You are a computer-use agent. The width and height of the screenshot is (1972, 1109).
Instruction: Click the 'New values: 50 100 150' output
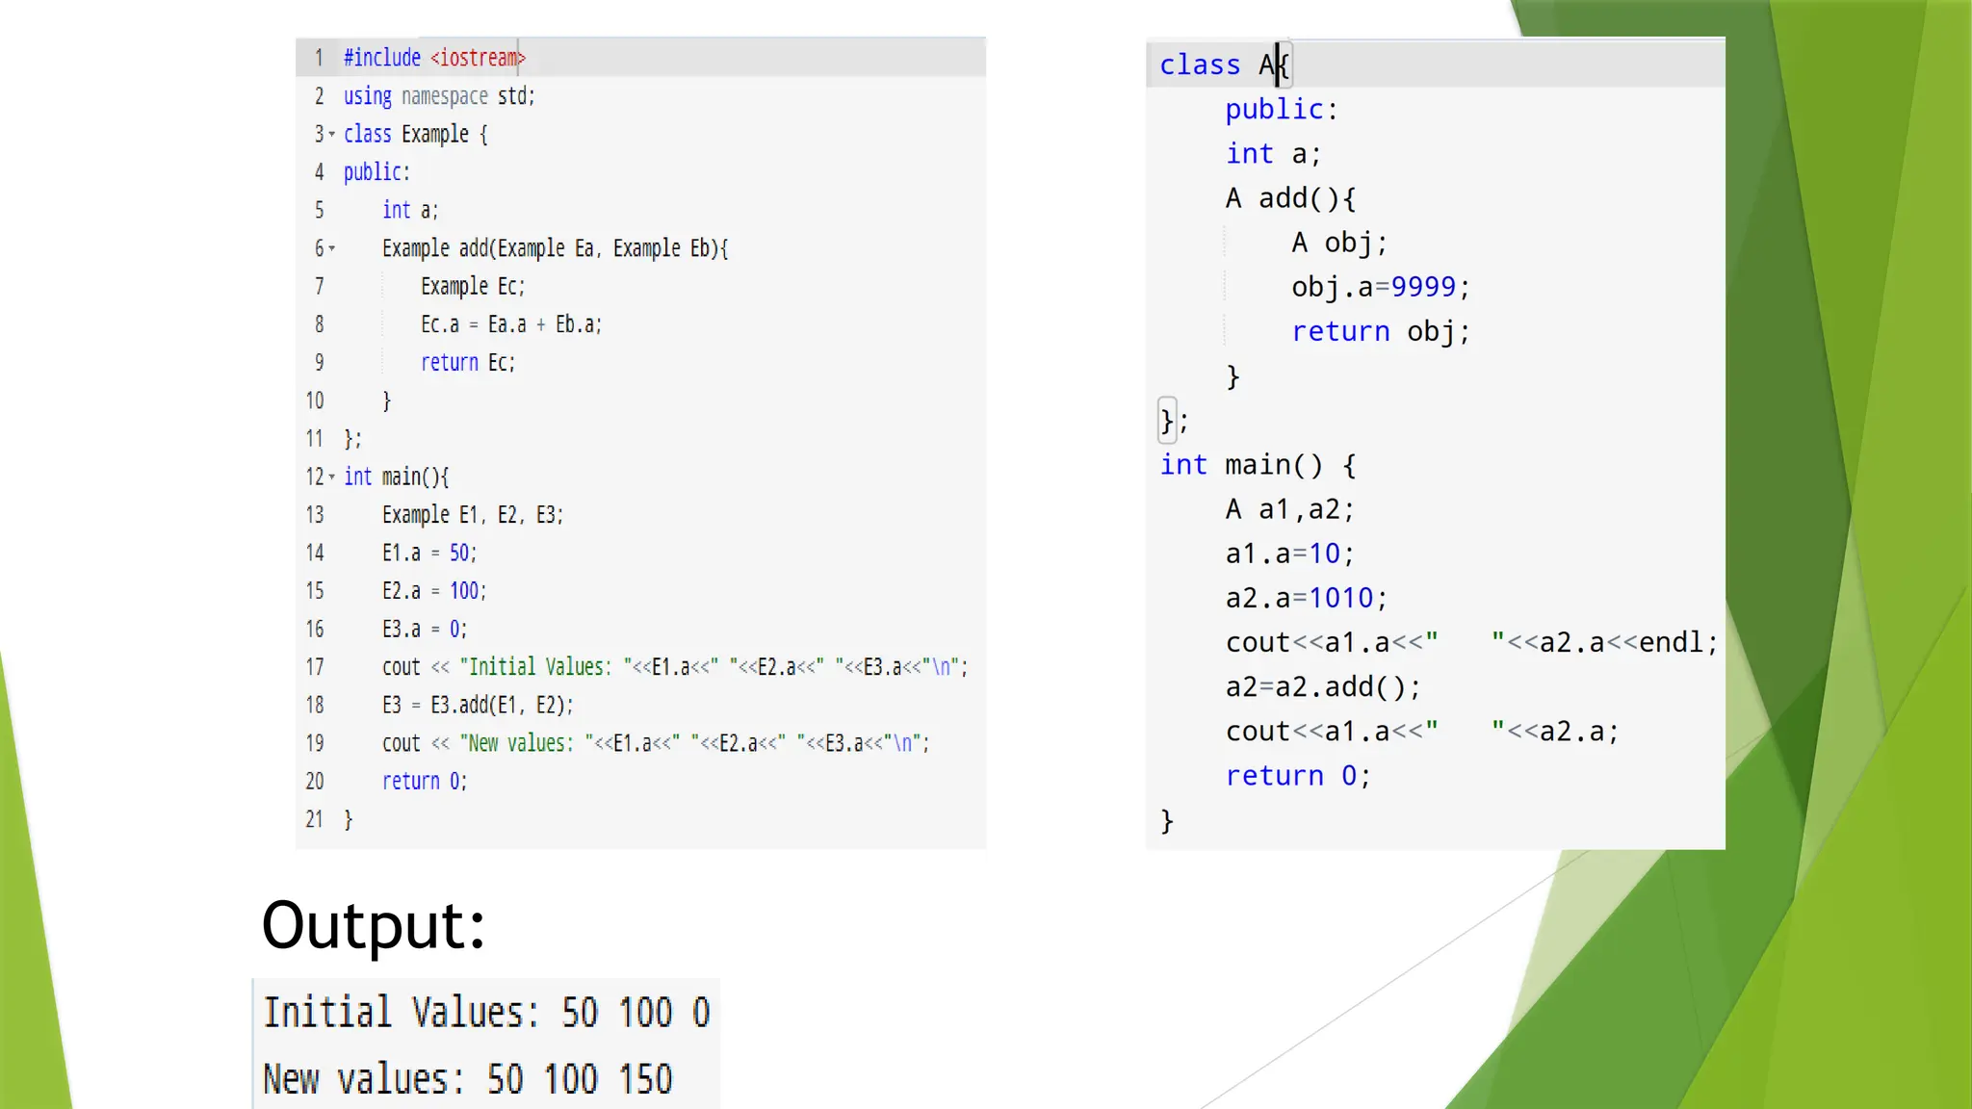[468, 1079]
